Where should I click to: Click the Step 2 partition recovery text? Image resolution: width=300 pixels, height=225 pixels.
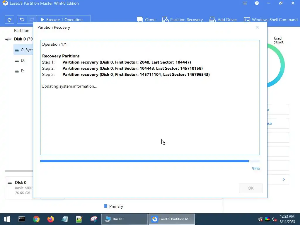pyautogui.click(x=132, y=68)
